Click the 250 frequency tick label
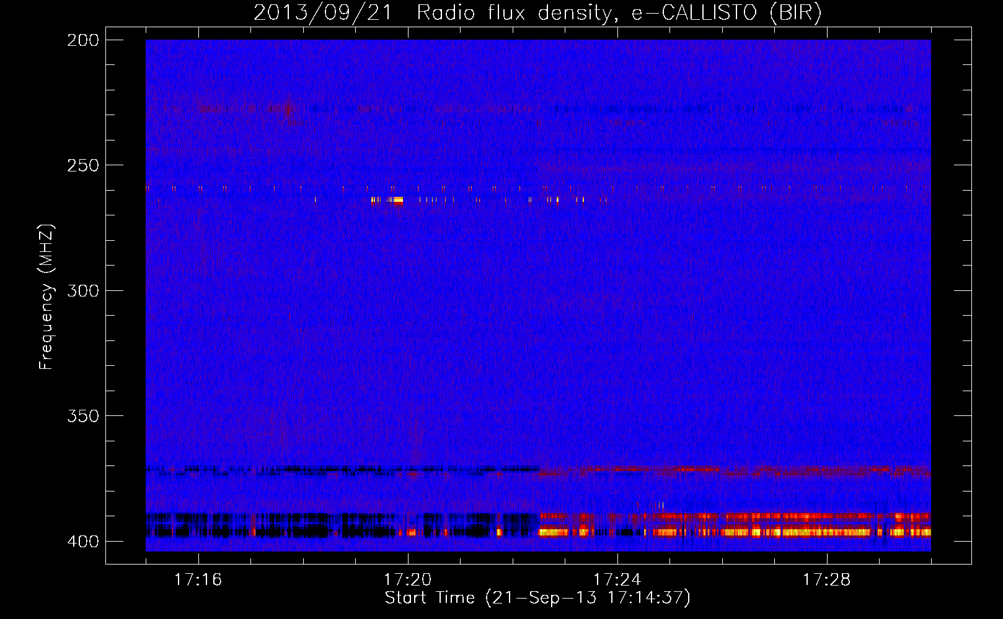The width and height of the screenshot is (1003, 619). click(83, 165)
